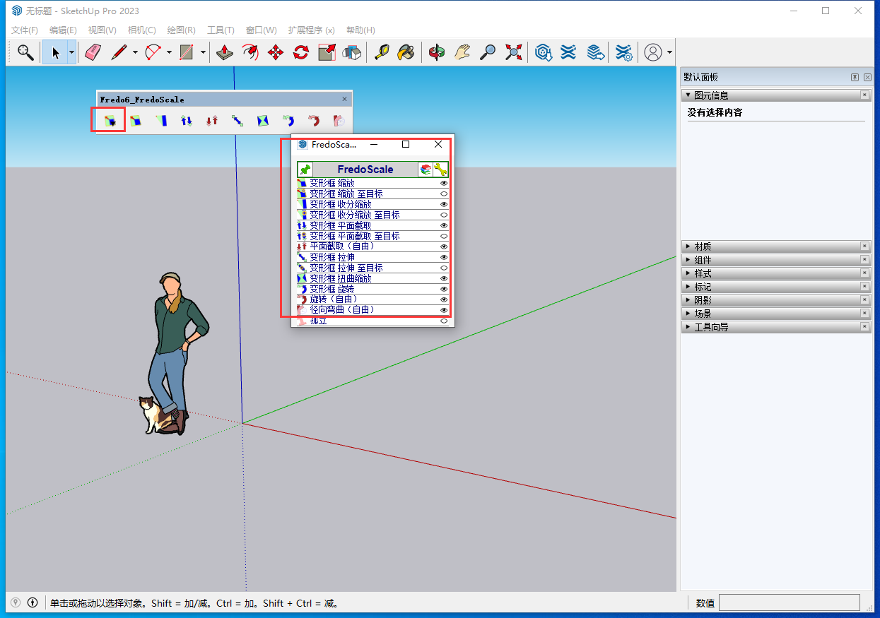Click the 数值 measurement input box
This screenshot has width=880, height=618.
tap(789, 602)
